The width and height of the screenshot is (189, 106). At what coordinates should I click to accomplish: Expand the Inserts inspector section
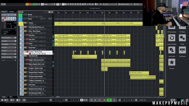click(9, 47)
